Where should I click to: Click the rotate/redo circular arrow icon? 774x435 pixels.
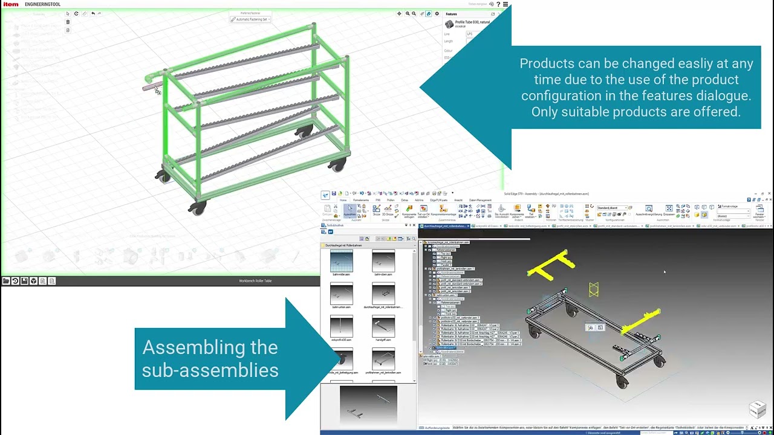click(76, 13)
